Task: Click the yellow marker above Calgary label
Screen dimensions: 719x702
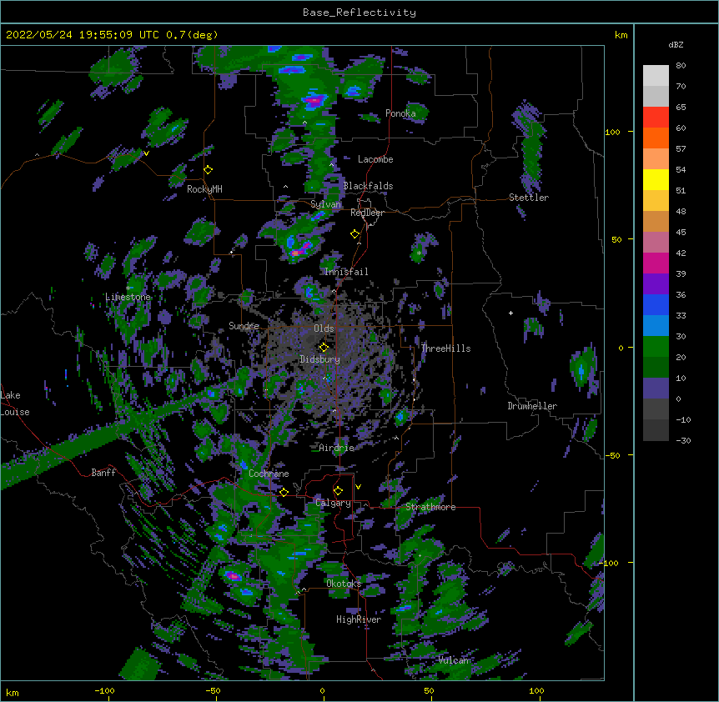Action: (338, 491)
